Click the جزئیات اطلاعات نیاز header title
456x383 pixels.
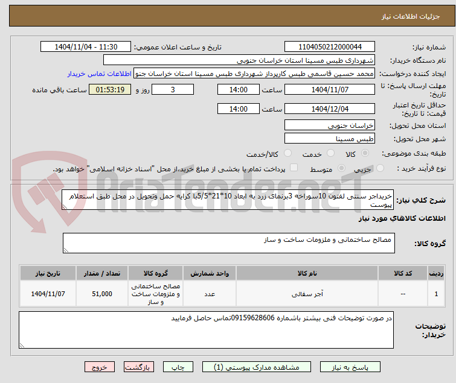point(411,16)
